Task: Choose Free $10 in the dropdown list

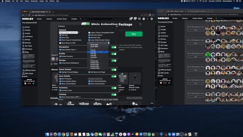Action: point(98,52)
